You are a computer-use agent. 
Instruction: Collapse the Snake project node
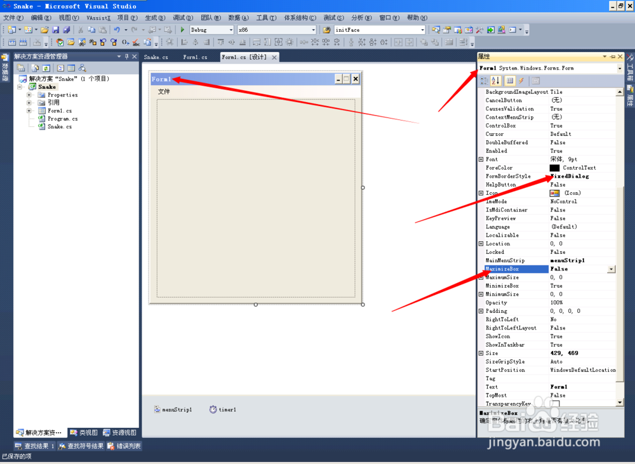click(x=20, y=87)
